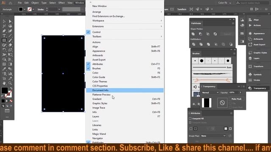The image size is (271, 152).
Task: Click the black fill swatch in toolbox
Action: click(x=5, y=90)
